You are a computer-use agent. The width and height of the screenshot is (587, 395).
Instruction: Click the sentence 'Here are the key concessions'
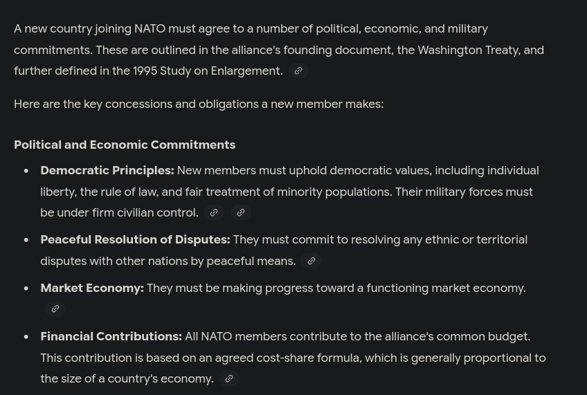(x=199, y=104)
